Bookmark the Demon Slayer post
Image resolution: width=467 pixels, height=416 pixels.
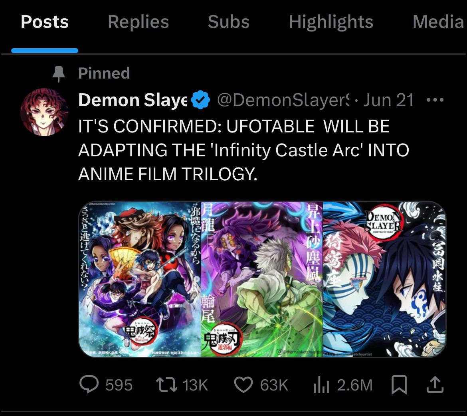(x=399, y=384)
